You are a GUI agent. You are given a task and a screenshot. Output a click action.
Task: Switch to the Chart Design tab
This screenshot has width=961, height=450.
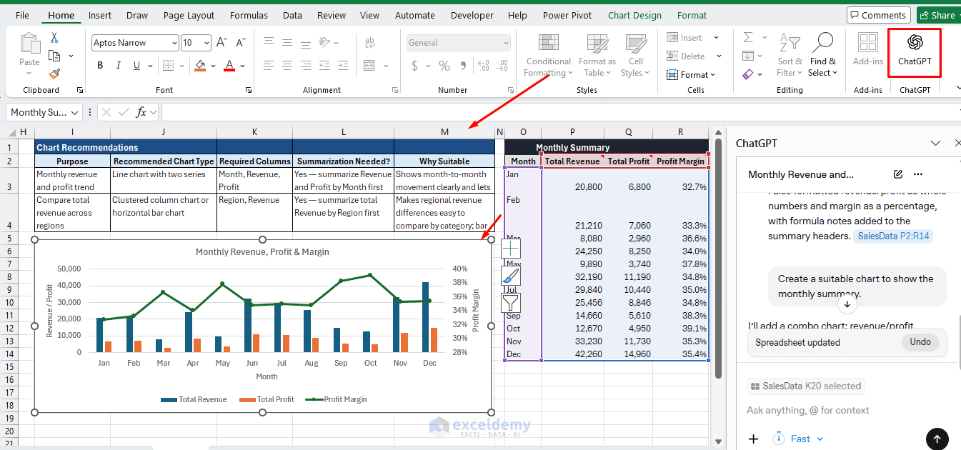[635, 15]
